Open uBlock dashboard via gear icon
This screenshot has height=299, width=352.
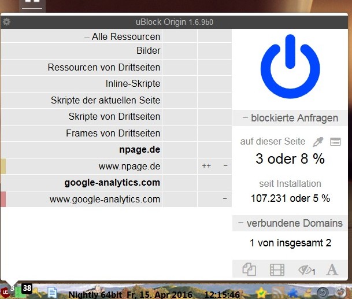click(x=6, y=22)
